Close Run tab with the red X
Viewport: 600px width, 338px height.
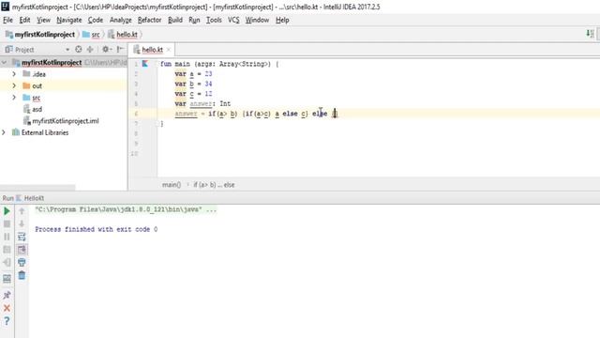(x=7, y=308)
